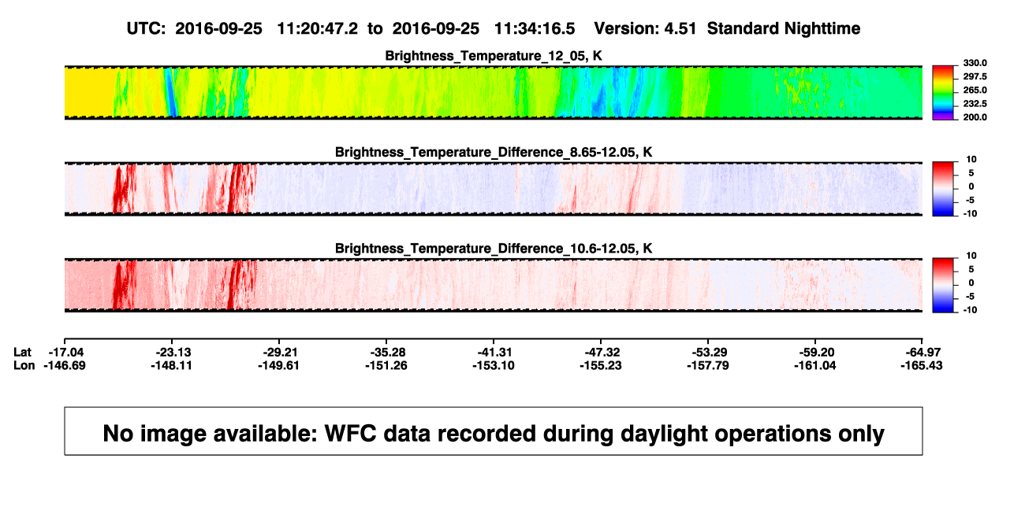
Task: Click the 'No image available' WFC message box
Action: 494,431
